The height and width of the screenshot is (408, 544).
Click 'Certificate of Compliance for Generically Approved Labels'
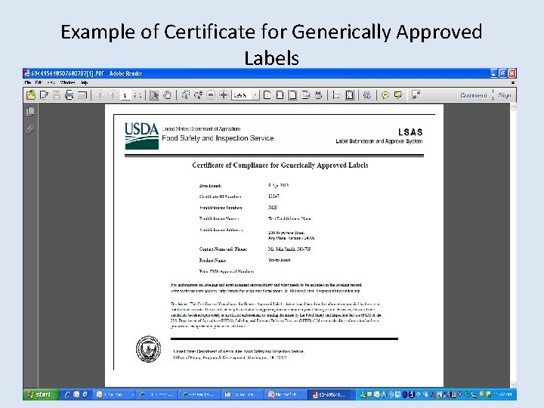point(280,165)
